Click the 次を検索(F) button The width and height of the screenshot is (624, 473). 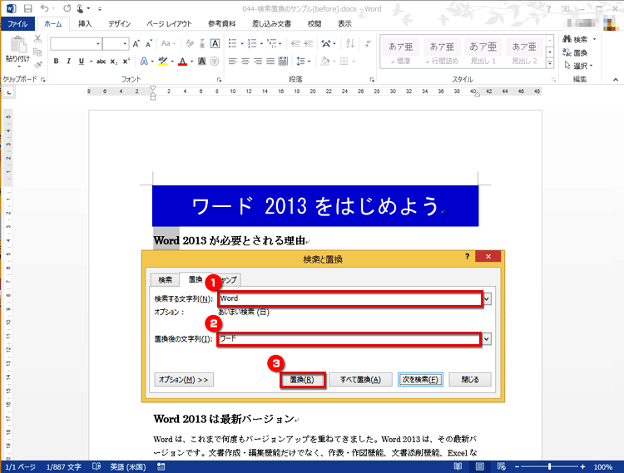click(420, 380)
